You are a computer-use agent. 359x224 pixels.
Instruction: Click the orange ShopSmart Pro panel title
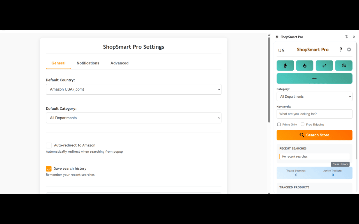(313, 50)
